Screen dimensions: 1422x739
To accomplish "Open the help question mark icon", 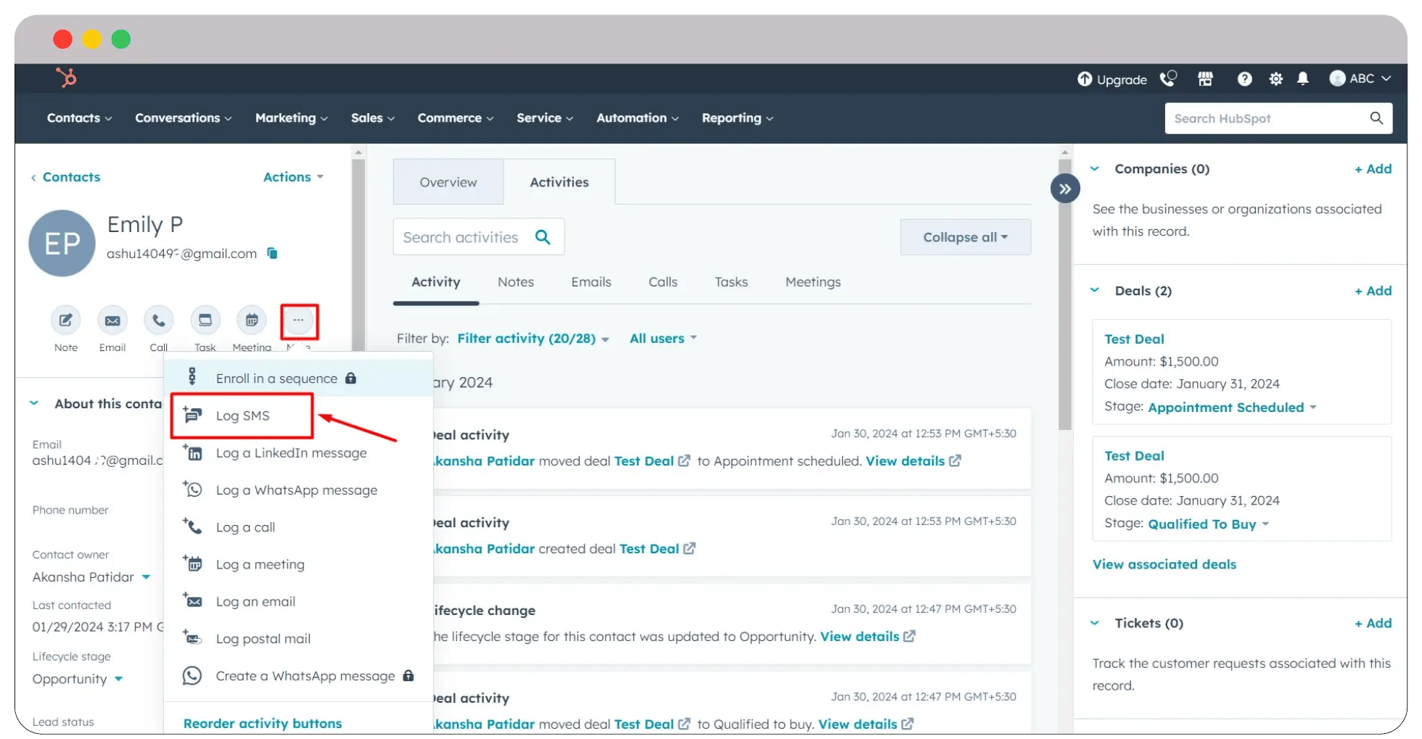I will [1245, 79].
